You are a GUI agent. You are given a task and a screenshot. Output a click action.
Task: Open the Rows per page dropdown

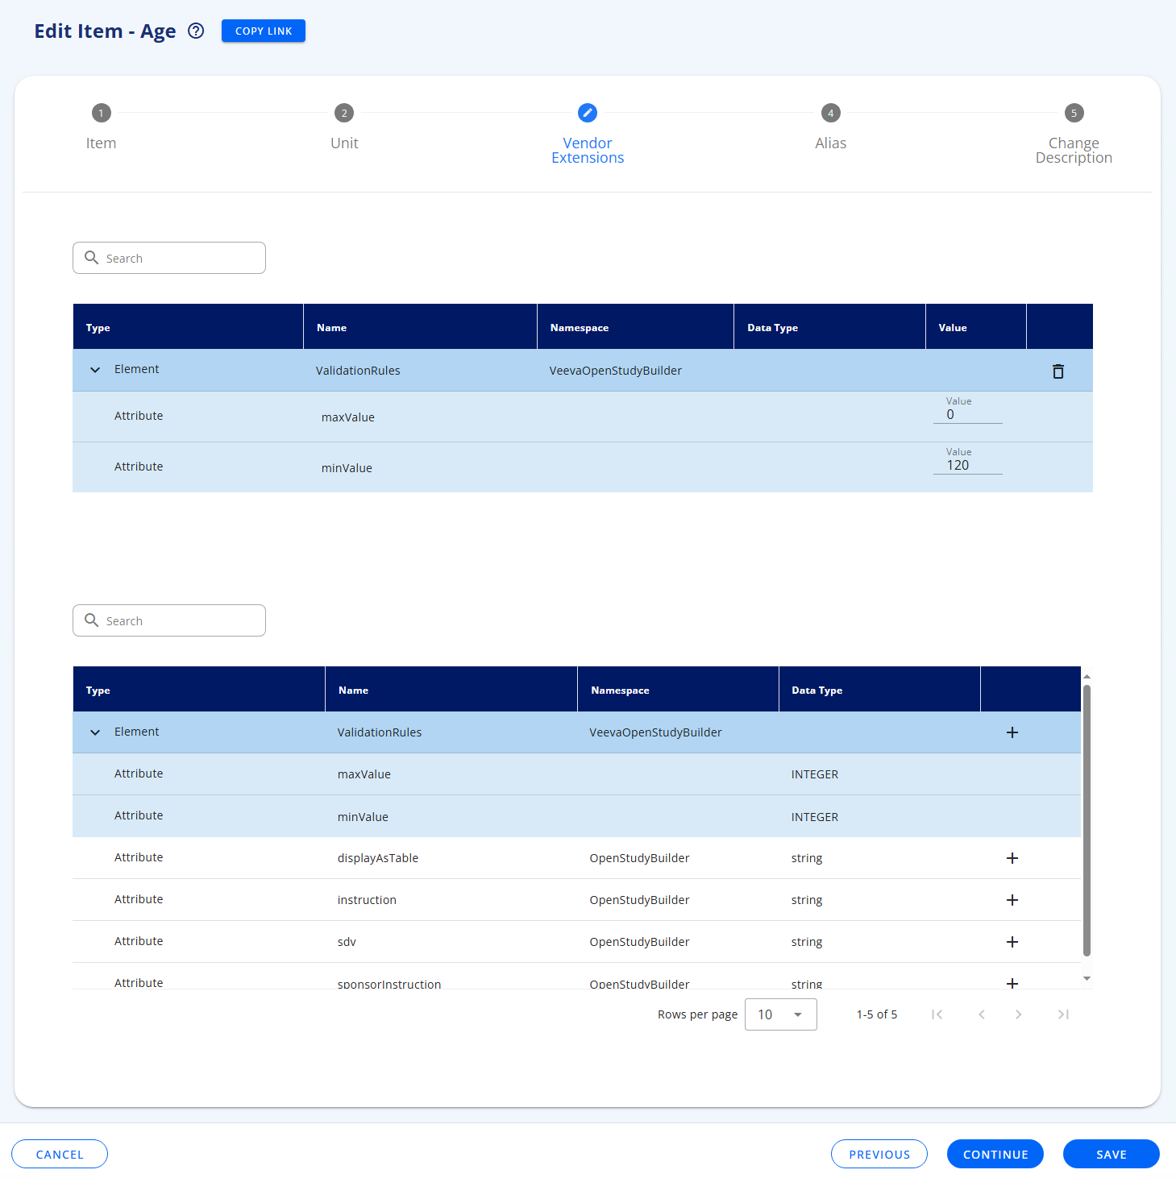(780, 1014)
